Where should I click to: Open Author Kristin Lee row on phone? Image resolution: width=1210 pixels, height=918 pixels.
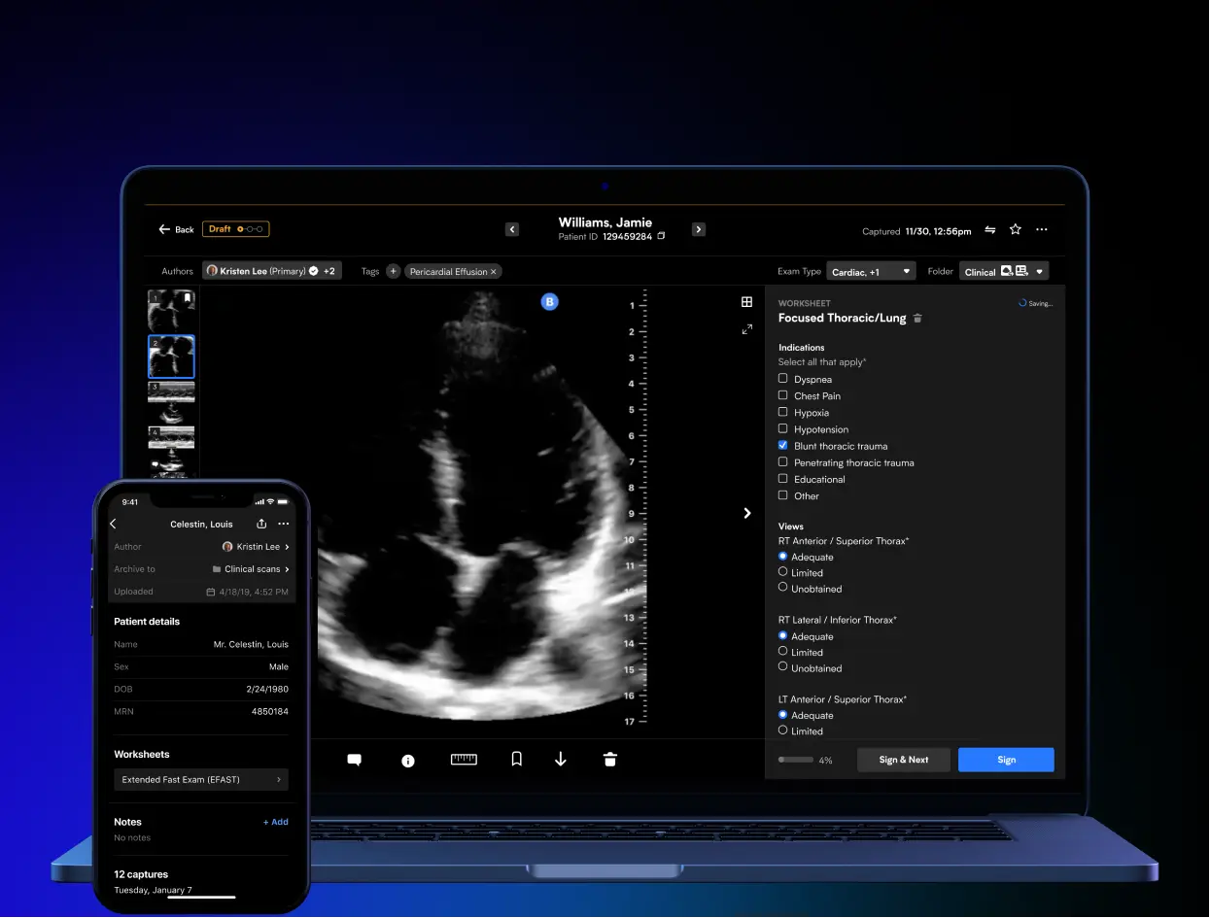(x=201, y=547)
